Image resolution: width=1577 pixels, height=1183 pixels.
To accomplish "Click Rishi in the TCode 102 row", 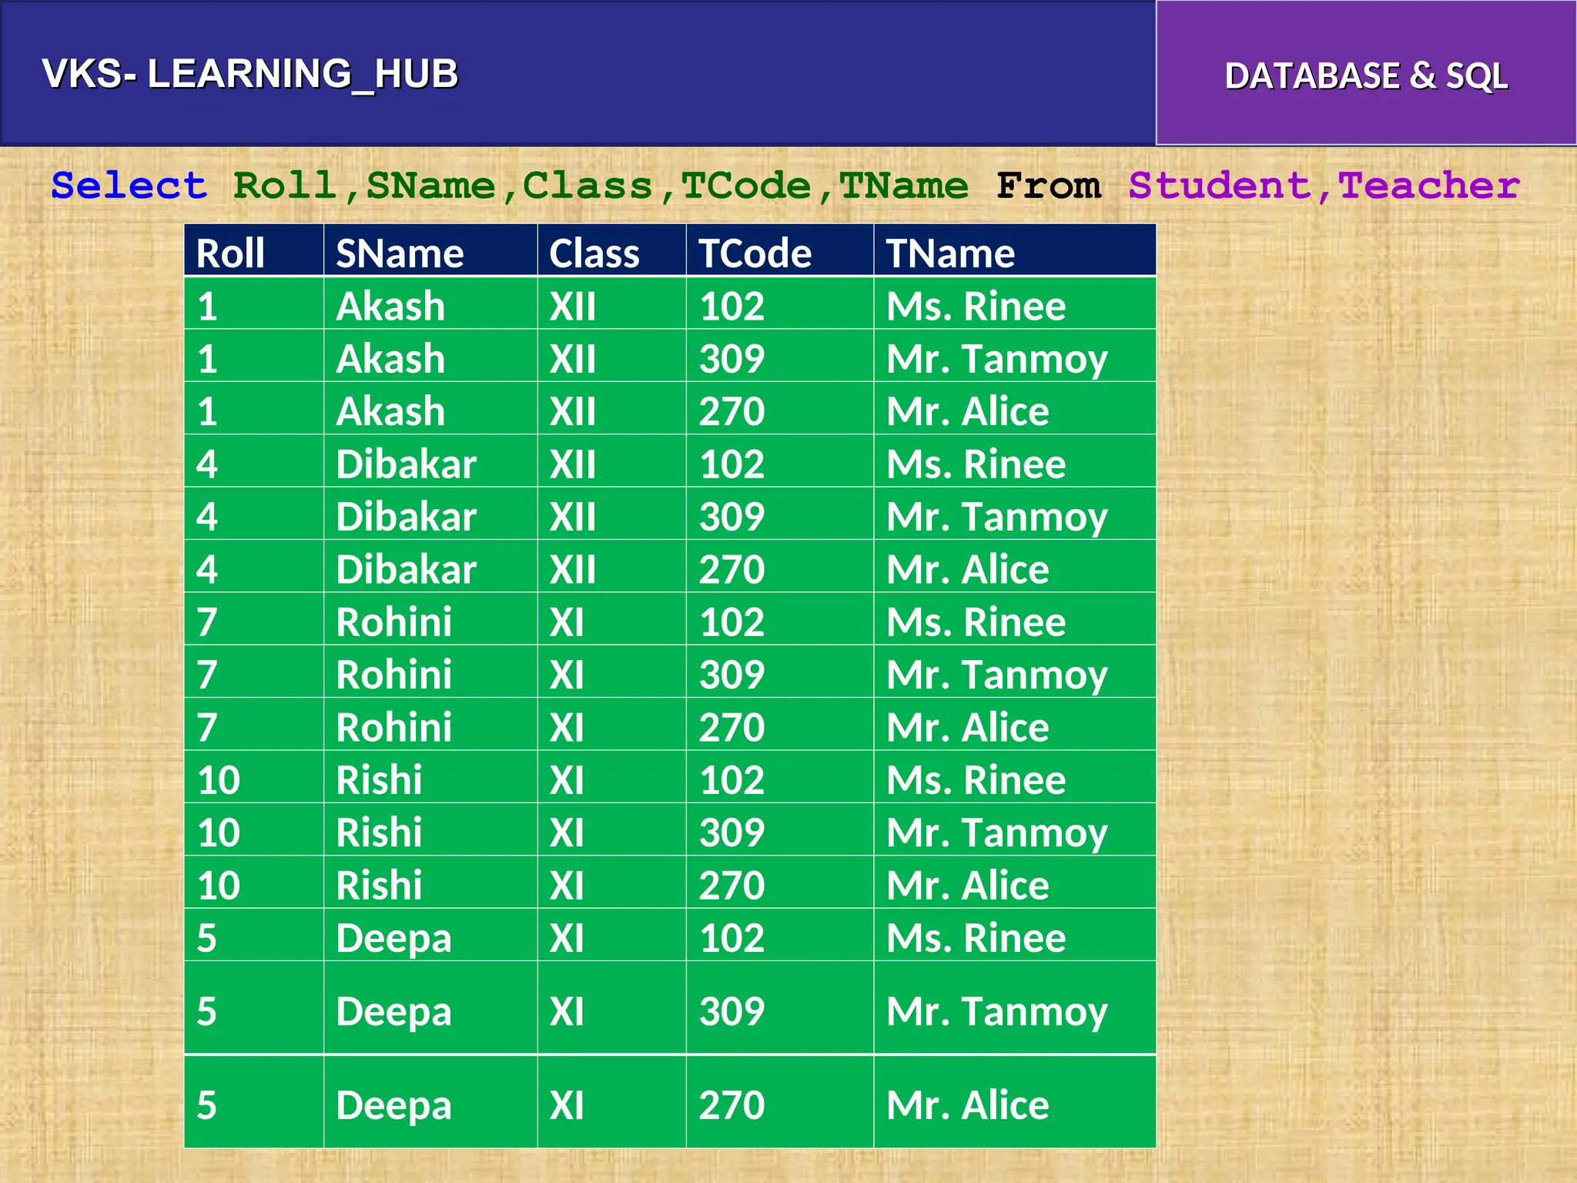I will tap(379, 780).
